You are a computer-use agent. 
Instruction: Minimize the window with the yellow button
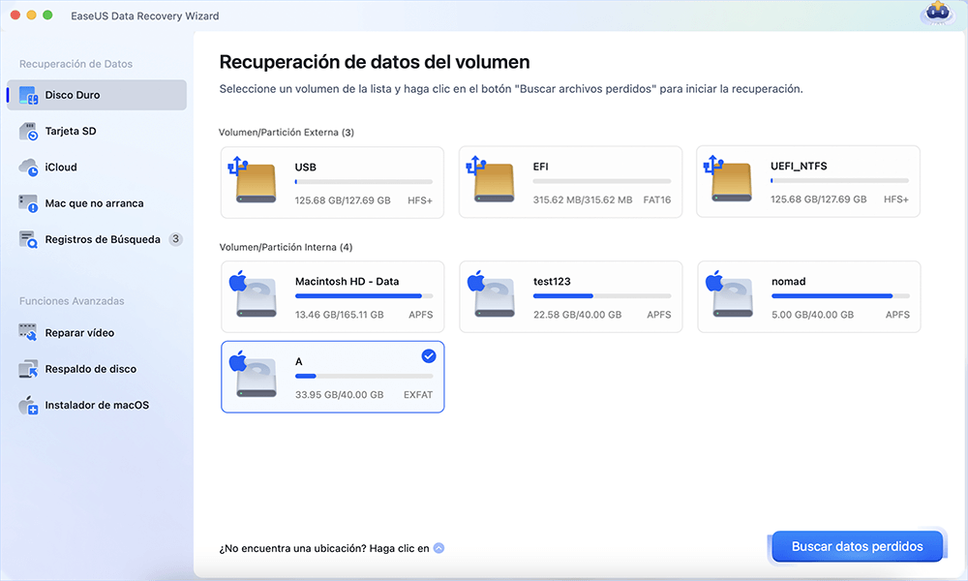pos(32,15)
